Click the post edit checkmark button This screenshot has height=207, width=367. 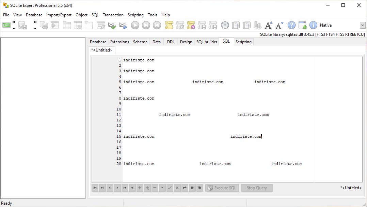tap(170, 188)
